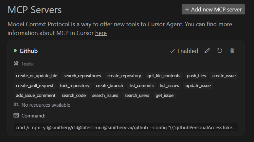
Task: Click the push_files tool tag
Action: tap(196, 76)
